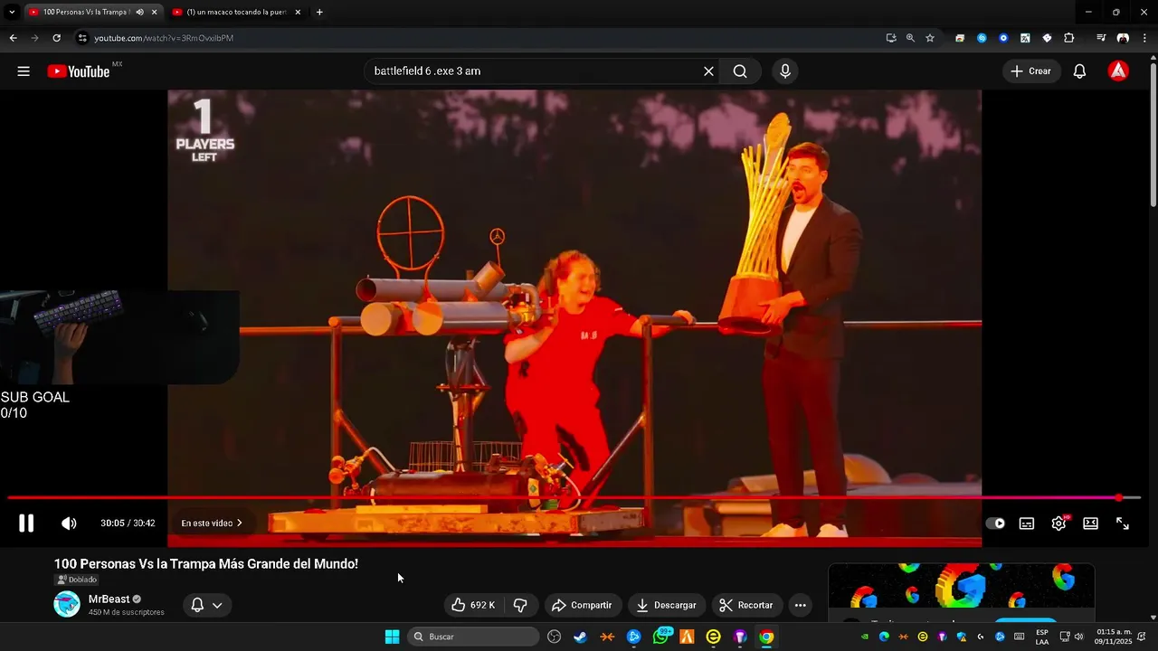The image size is (1158, 651).
Task: Open the Crear menu
Action: pos(1030,71)
